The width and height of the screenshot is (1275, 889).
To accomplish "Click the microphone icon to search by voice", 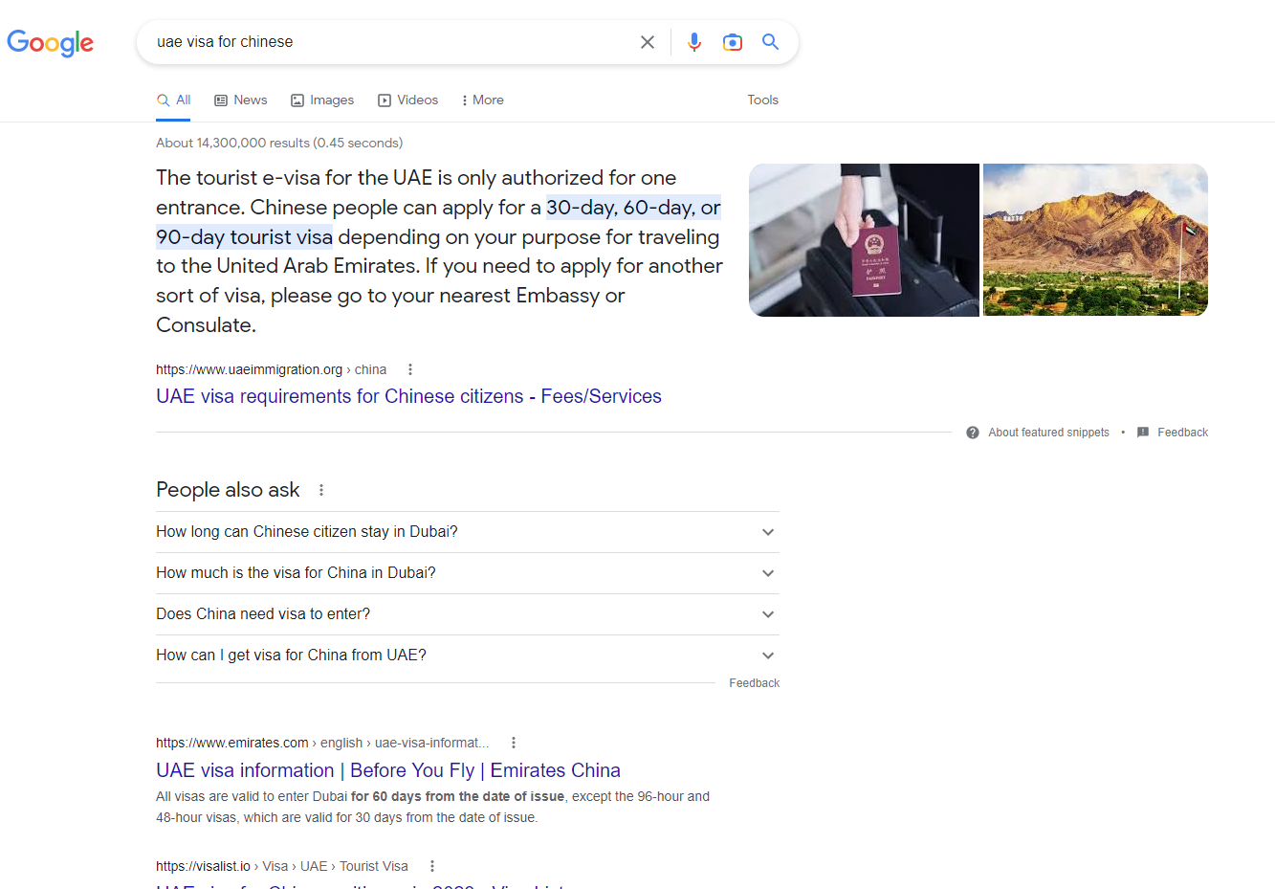I will click(x=694, y=41).
